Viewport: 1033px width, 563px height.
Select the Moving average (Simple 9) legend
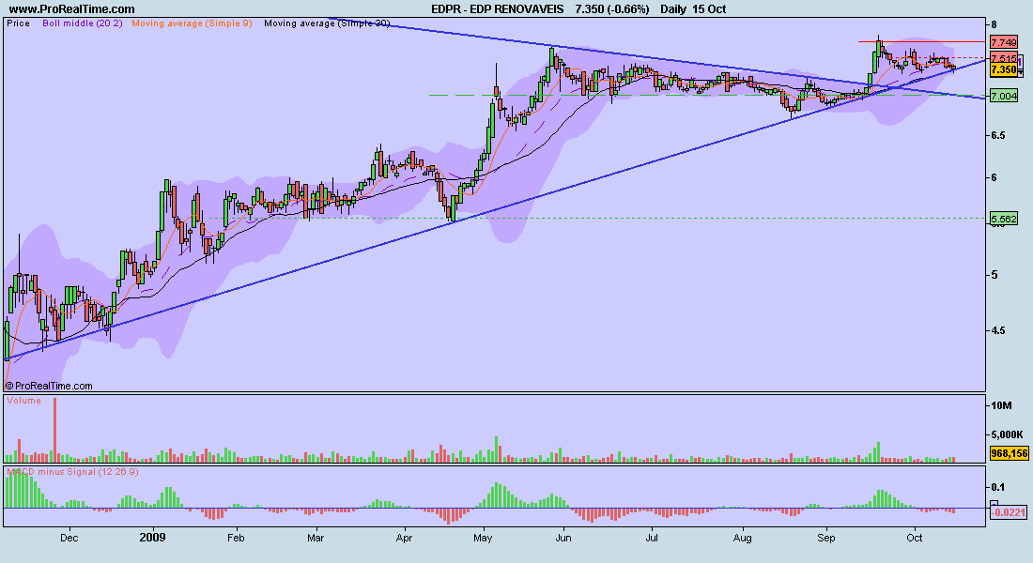click(192, 23)
